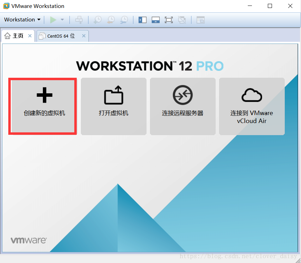Toggle the thumbnail bar view icon
Screen dimensions: 301x263
[x=156, y=20]
